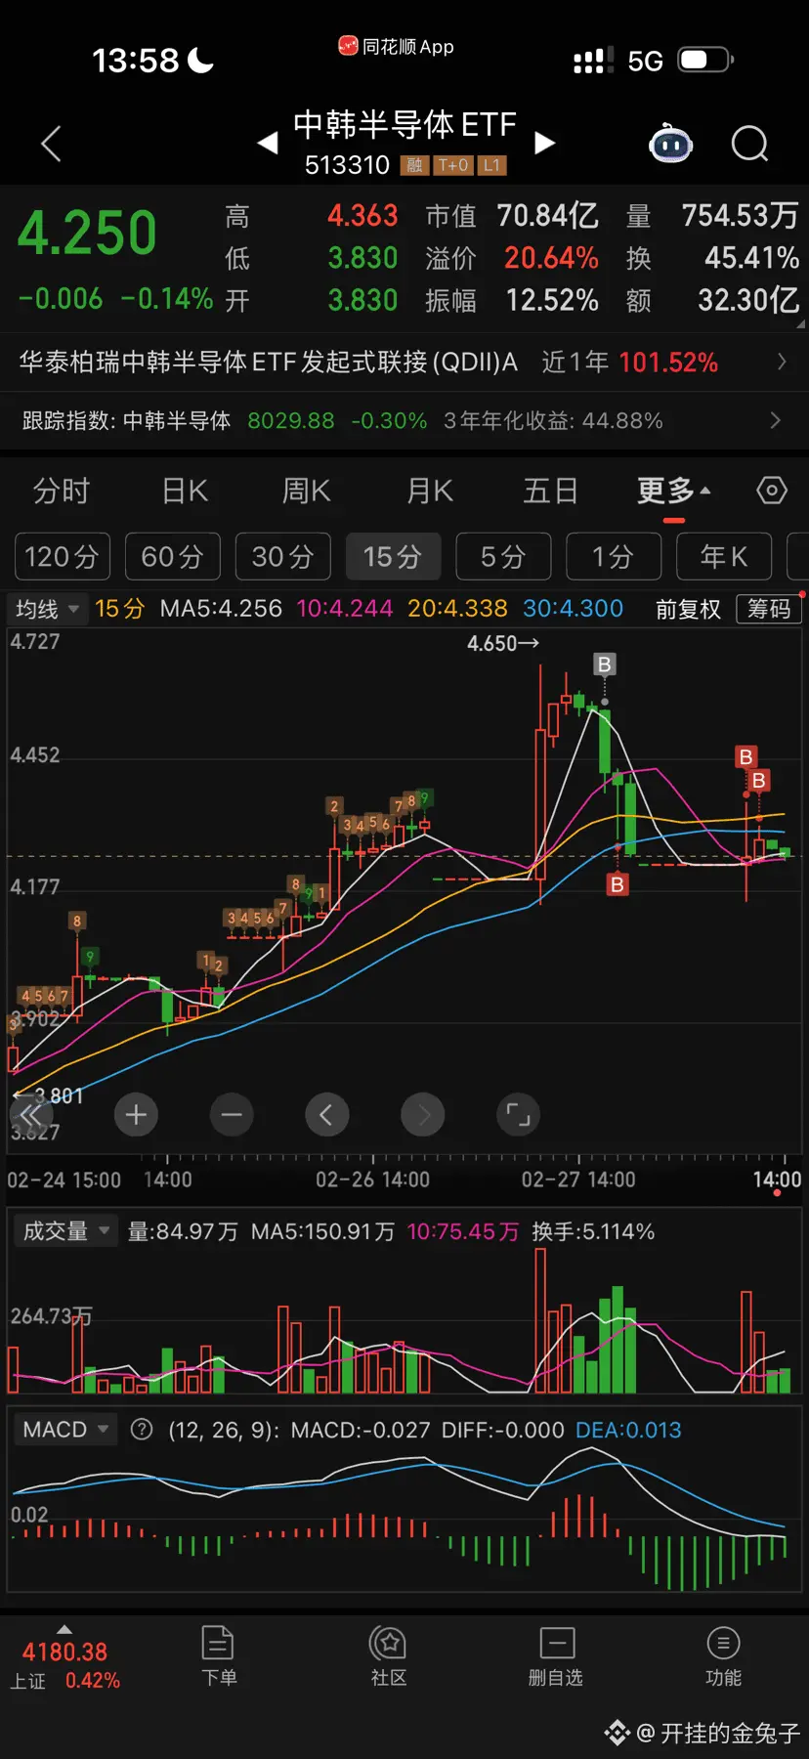Move chart right with chevron icon

423,1115
